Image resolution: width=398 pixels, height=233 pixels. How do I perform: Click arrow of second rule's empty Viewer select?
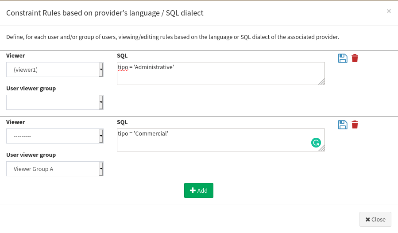click(101, 136)
